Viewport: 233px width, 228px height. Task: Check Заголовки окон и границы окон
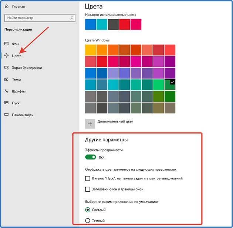pos(88,189)
